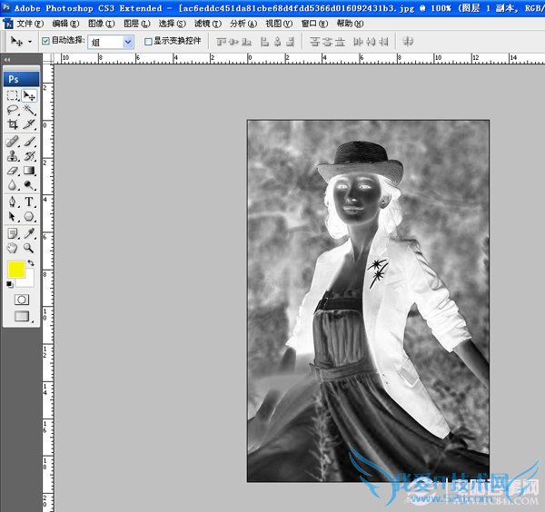Activate the Crop tool

[x=13, y=125]
